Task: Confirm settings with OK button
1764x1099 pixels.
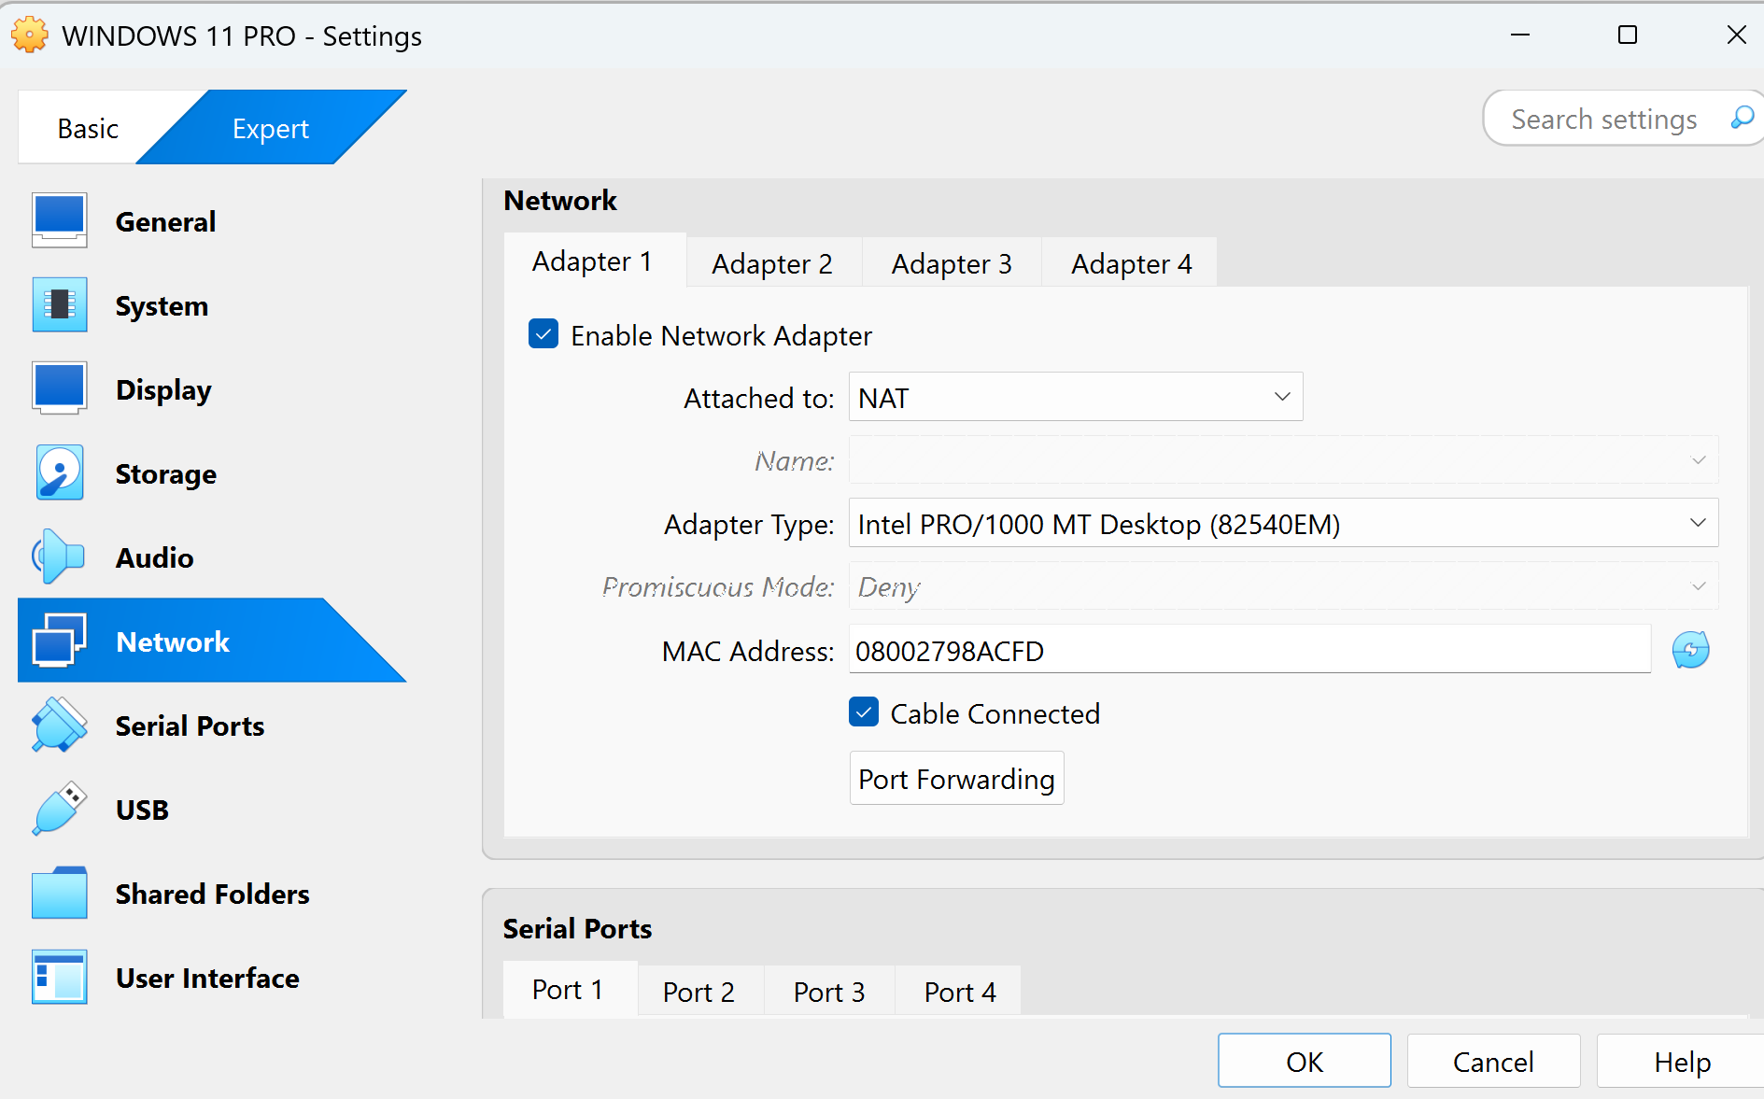Action: pos(1305,1061)
